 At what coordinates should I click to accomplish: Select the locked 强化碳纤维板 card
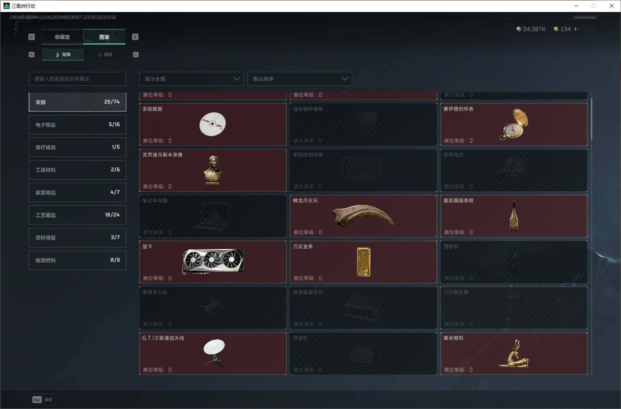coord(363,124)
